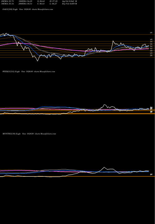The height and width of the screenshot is (224, 155).
Task: Select the low price 'L:' value
Action: (x=53, y=4)
